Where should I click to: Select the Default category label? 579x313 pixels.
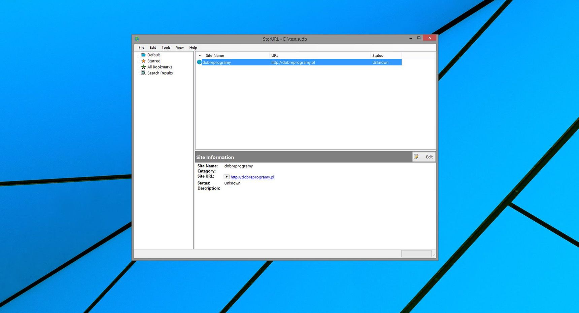[x=154, y=55]
